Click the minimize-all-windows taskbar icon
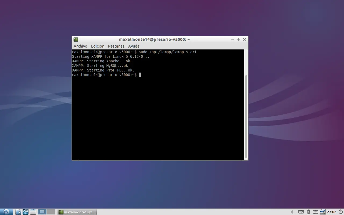Image resolution: width=344 pixels, height=215 pixels. click(33, 212)
